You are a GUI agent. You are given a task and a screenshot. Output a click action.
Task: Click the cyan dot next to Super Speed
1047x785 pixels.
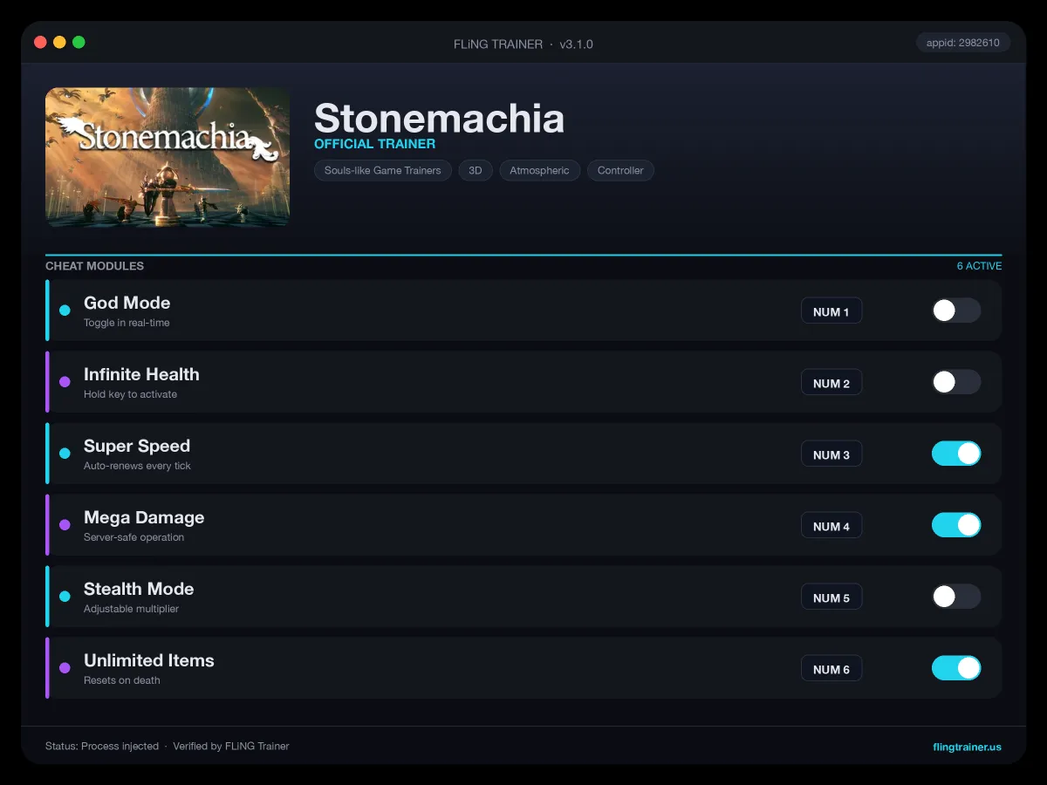(x=65, y=454)
